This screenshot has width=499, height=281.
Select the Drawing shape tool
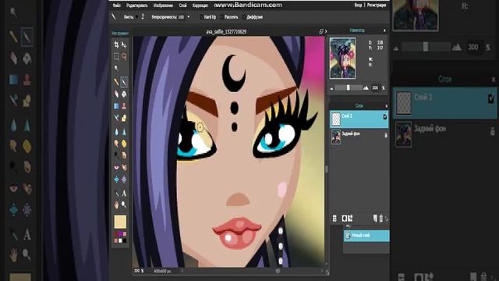[x=124, y=118]
